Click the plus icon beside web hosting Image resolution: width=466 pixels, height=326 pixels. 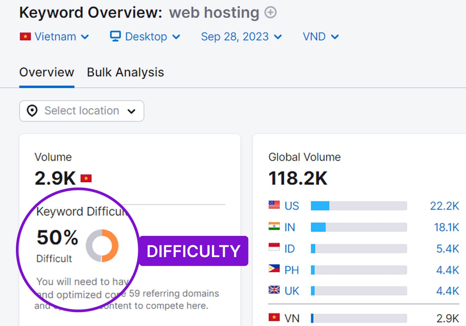pyautogui.click(x=270, y=13)
